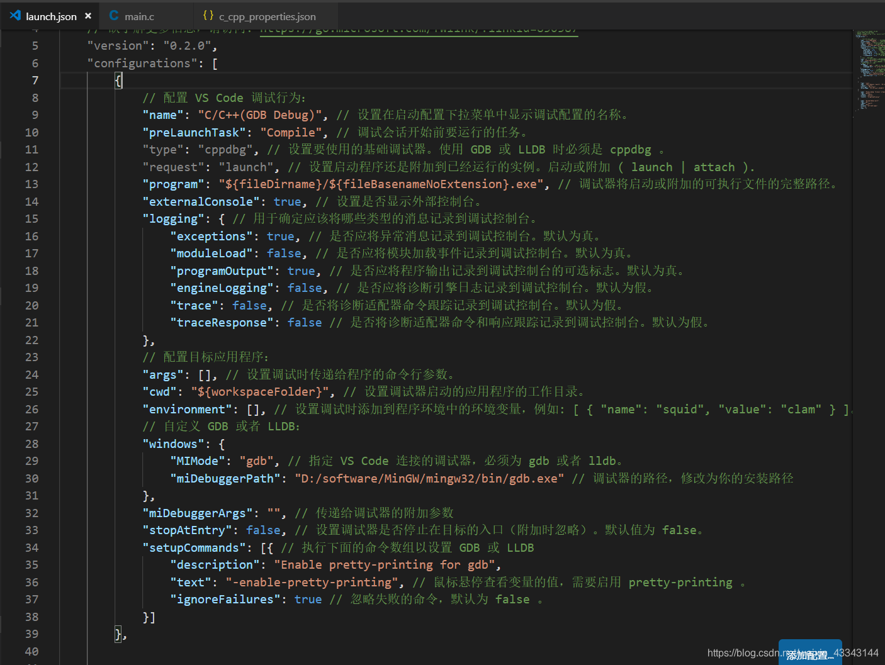Click the "programOutput" key
Screen dimensions: 885x665
(x=222, y=271)
